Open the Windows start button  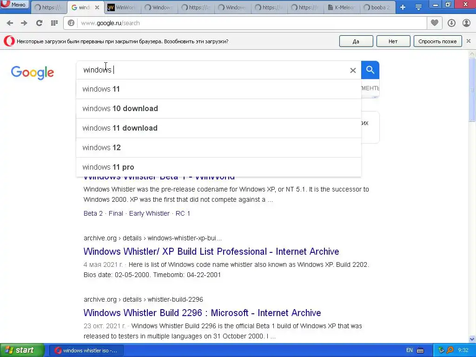point(22,350)
